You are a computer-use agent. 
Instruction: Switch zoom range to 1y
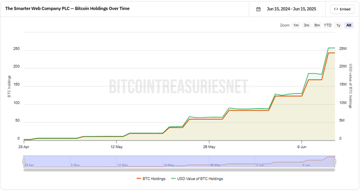(338, 25)
